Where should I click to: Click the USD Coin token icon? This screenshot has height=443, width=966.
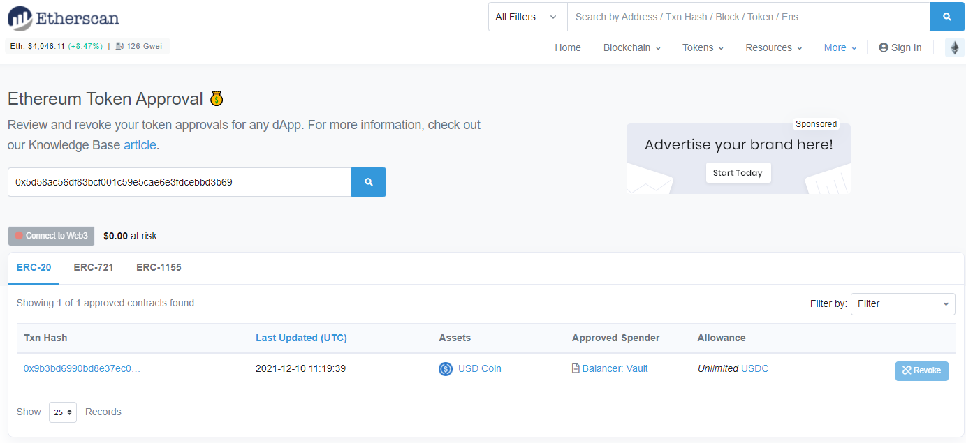(x=446, y=369)
